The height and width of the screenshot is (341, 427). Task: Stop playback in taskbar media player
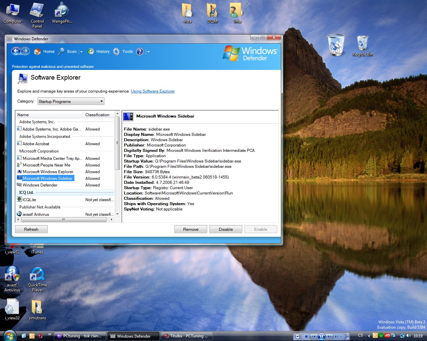[x=306, y=336]
